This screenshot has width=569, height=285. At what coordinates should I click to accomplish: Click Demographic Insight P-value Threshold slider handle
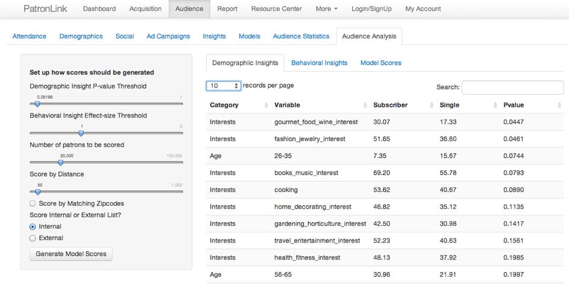click(x=37, y=103)
